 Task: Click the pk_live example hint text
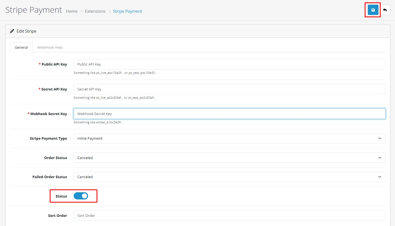coord(115,73)
